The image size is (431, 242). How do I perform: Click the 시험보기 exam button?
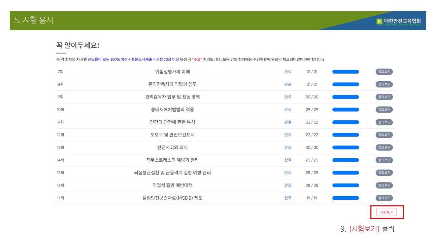click(387, 212)
